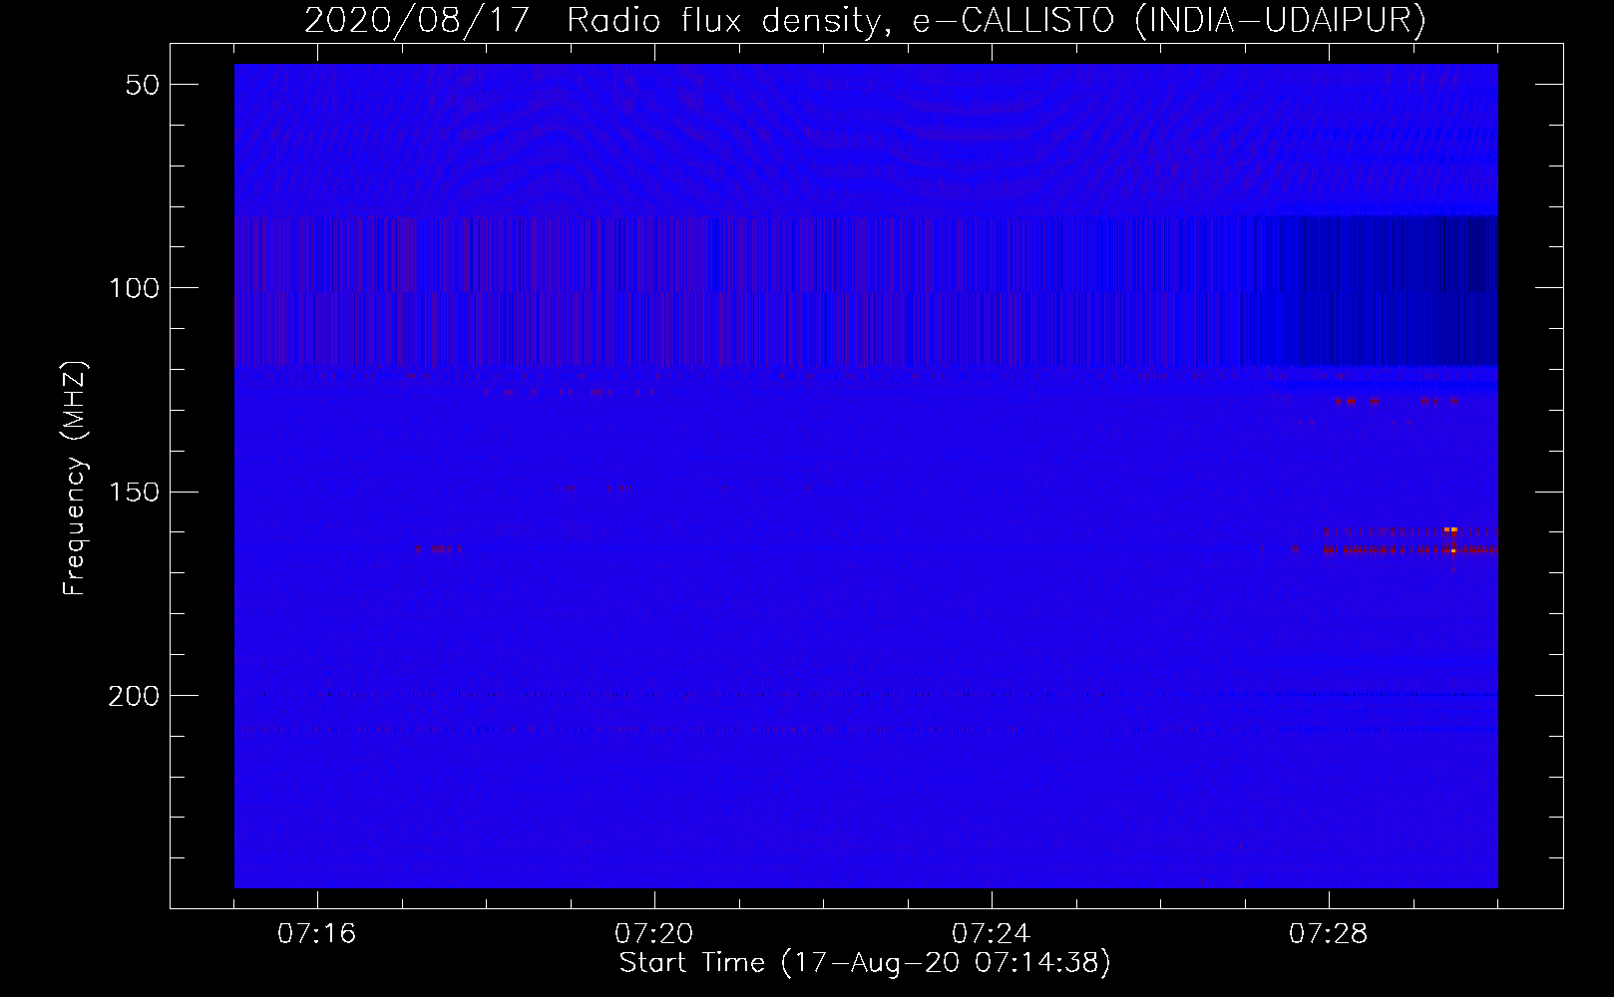Click the plot title text '2020/08/17 Radio flux density'
Image resolution: width=1614 pixels, height=997 pixels.
[x=592, y=20]
